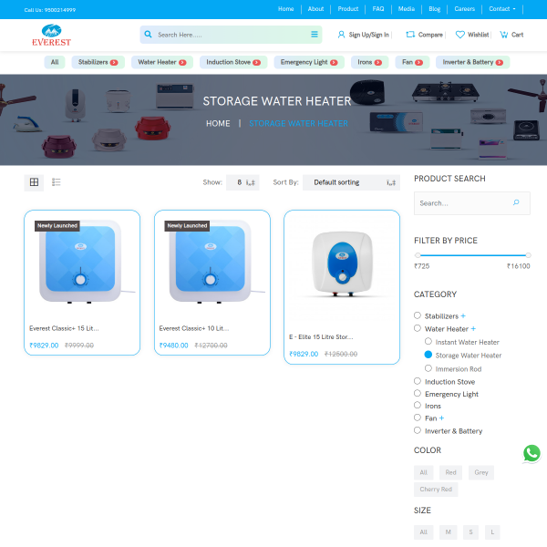
Task: Open the Default sorting dropdown
Action: click(x=351, y=182)
